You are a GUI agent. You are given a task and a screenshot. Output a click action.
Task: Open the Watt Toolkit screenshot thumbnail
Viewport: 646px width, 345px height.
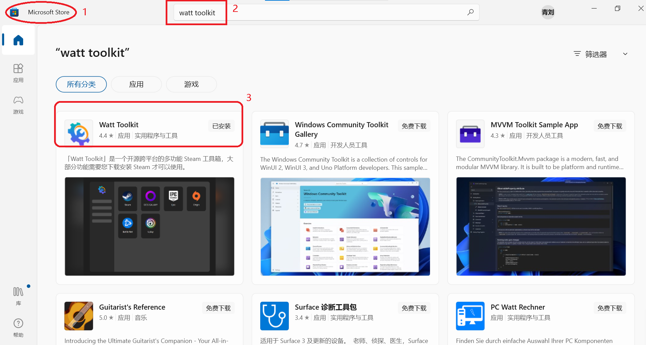[149, 226]
